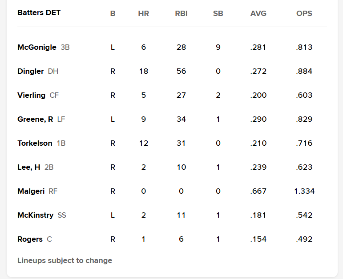Open Greene, R player profile
The width and height of the screenshot is (343, 279).
(x=35, y=120)
